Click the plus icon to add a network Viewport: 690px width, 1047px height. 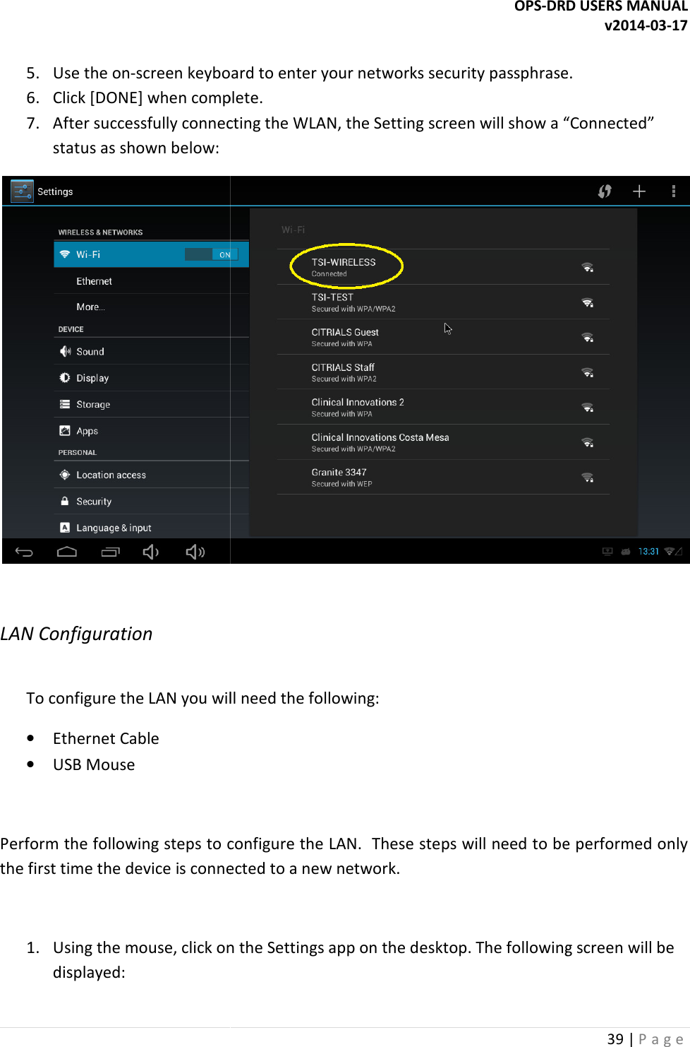(638, 191)
